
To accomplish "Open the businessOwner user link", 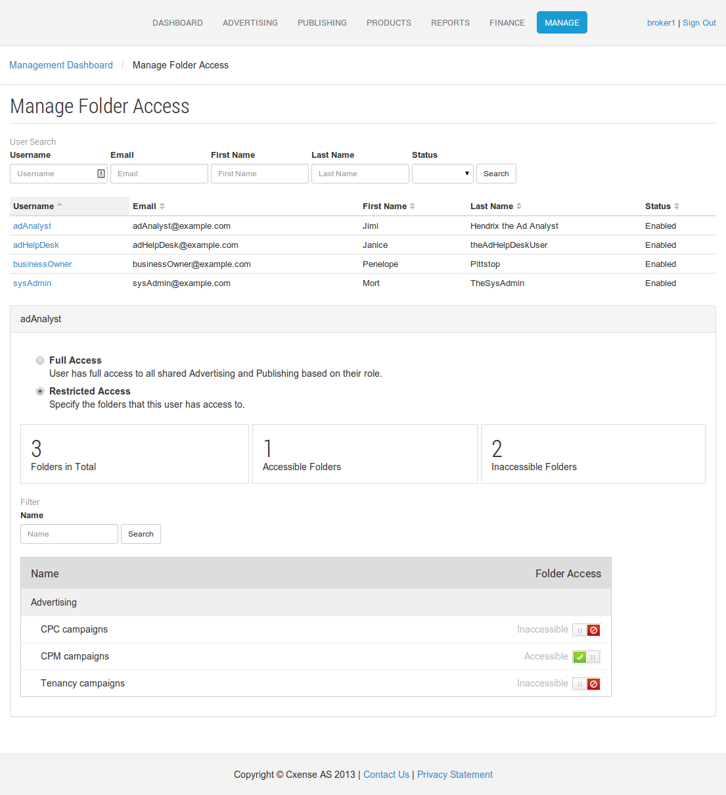I will click(43, 264).
